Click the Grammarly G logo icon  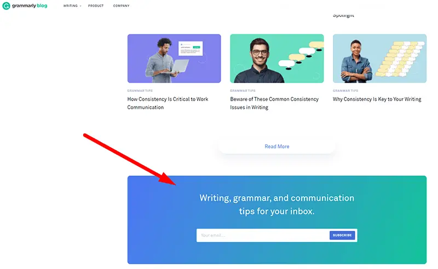[6, 5]
